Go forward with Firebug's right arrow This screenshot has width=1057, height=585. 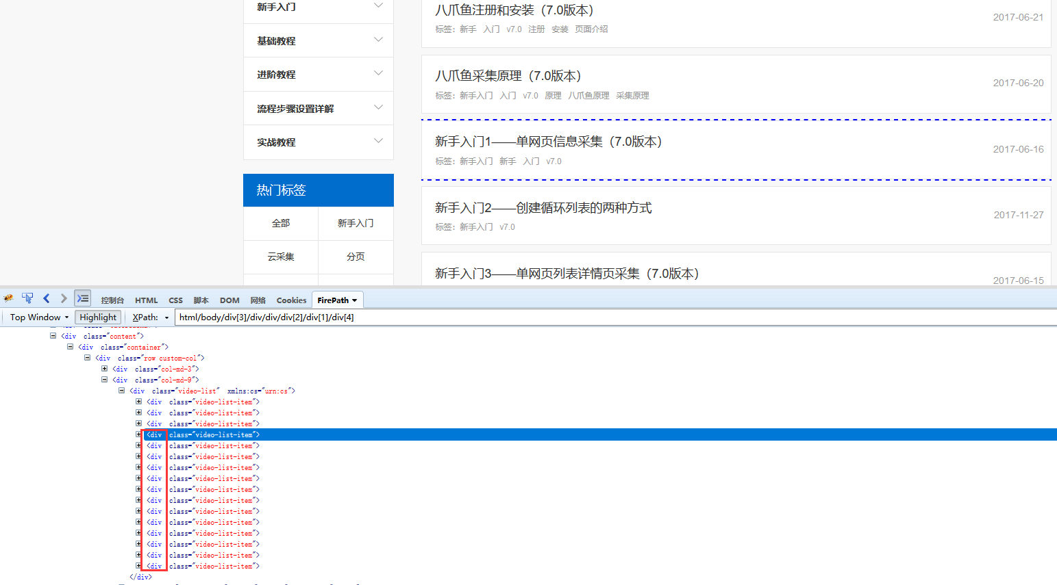(x=64, y=298)
